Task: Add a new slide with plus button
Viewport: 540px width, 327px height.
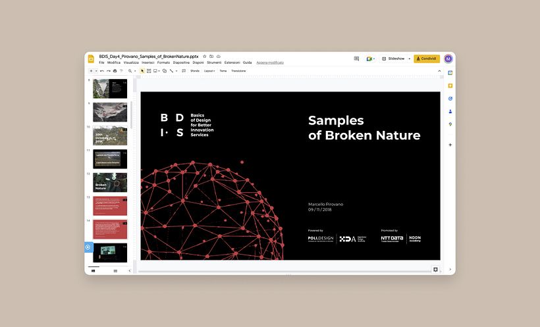Action: [91, 71]
